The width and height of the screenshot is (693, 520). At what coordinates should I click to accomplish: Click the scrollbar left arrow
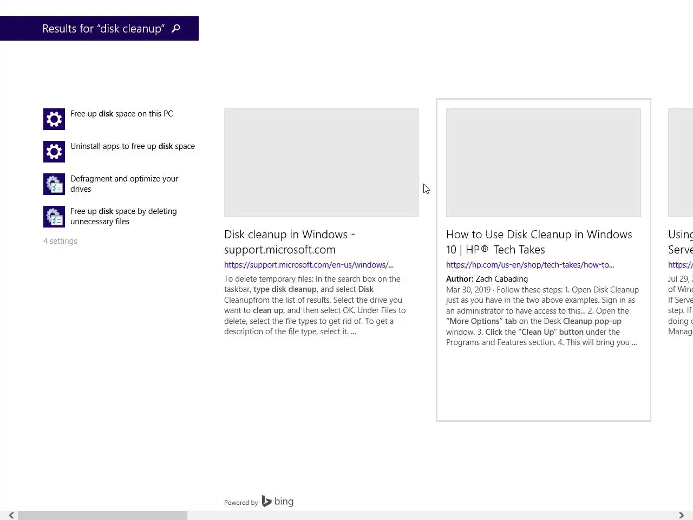click(x=11, y=515)
